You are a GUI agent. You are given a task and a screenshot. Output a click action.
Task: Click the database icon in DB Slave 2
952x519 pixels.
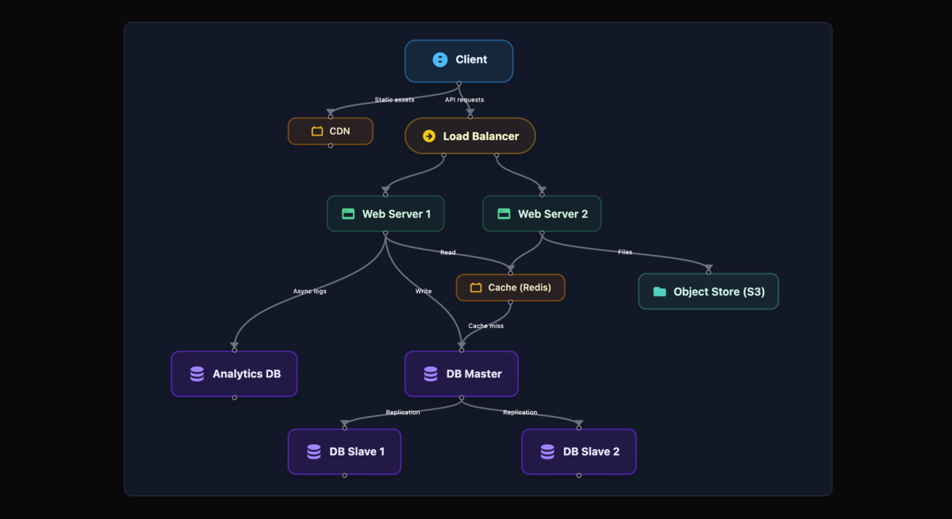tap(545, 452)
